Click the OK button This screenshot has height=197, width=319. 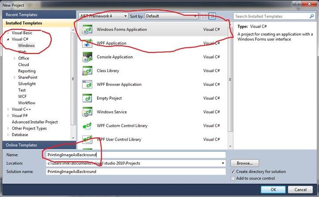click(x=273, y=190)
